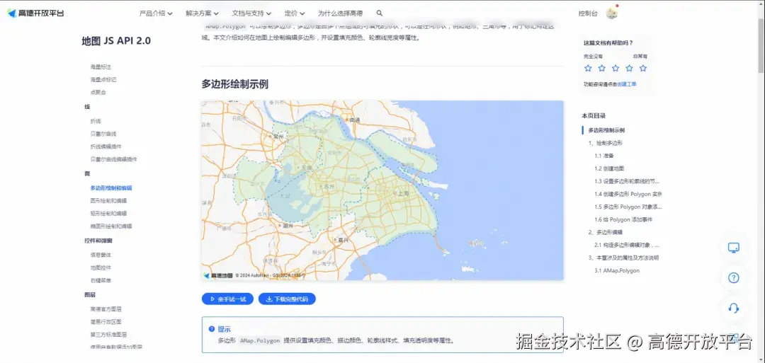Jump to 2、多边形编辑 in page contents
Viewport: 765px width, 363px height.
click(x=606, y=232)
